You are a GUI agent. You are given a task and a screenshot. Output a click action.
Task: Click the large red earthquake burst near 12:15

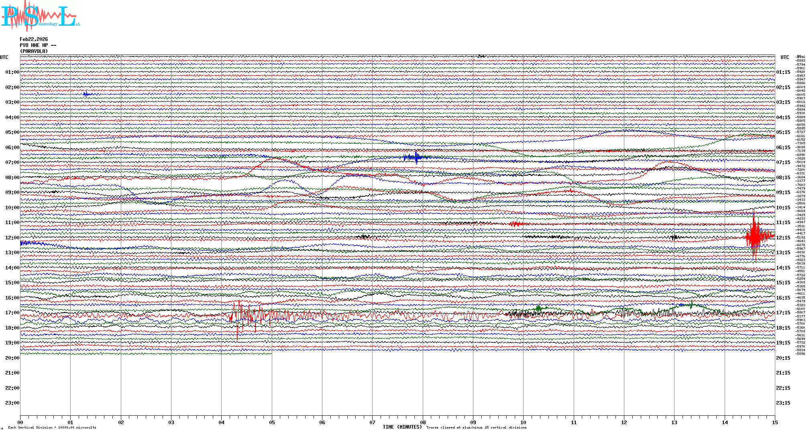pos(755,237)
